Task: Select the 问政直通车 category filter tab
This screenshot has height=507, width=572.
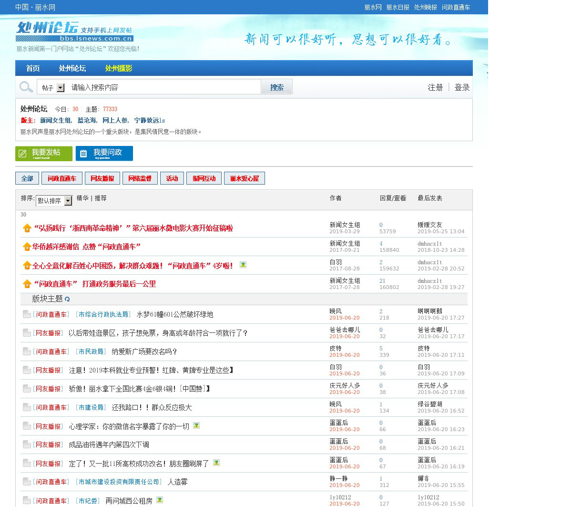Action: (x=62, y=178)
